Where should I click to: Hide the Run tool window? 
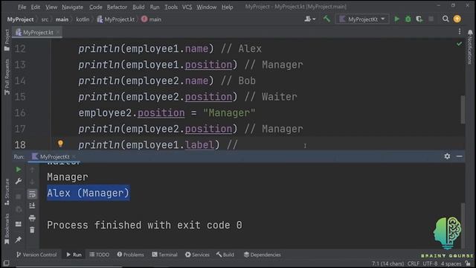coord(460,156)
